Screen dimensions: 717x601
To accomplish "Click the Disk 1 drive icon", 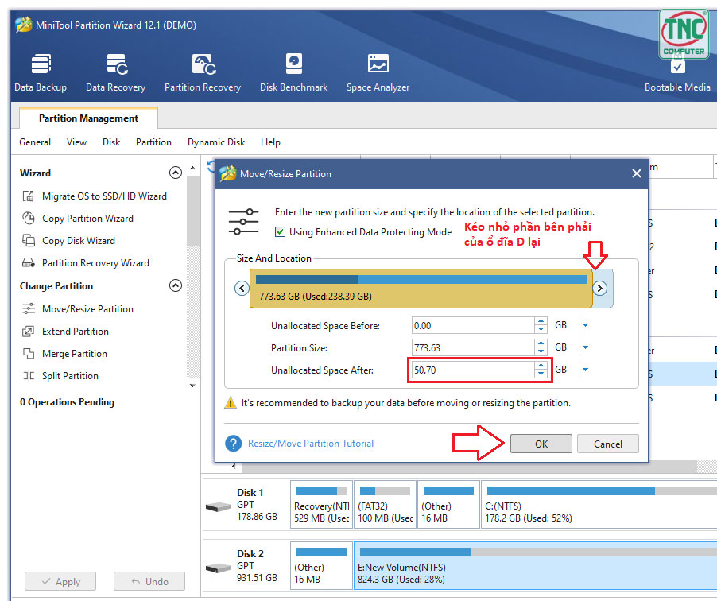I will point(218,506).
